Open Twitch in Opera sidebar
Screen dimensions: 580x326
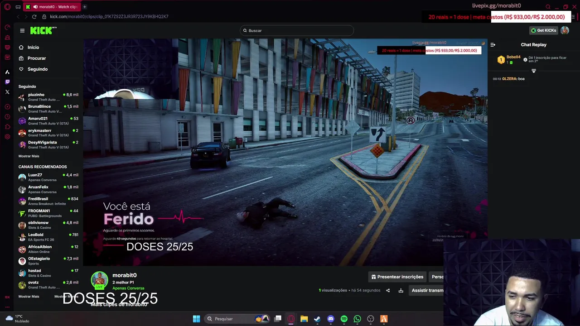(x=7, y=82)
